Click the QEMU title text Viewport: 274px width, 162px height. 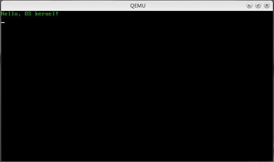(138, 6)
